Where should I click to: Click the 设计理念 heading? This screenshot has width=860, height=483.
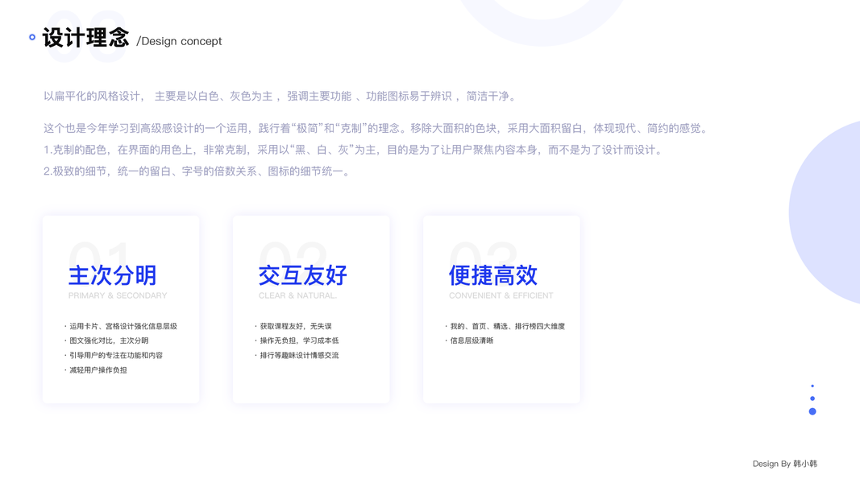tap(86, 38)
